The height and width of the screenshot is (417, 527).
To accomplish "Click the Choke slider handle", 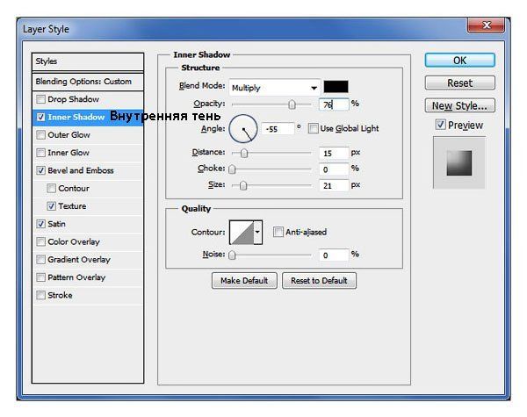I will [x=232, y=169].
